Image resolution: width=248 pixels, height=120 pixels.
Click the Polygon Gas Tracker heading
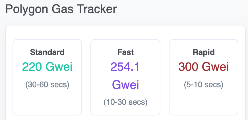tap(61, 9)
